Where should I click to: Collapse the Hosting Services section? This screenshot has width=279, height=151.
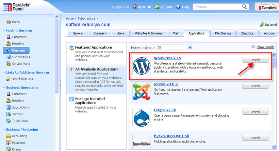[4, 31]
